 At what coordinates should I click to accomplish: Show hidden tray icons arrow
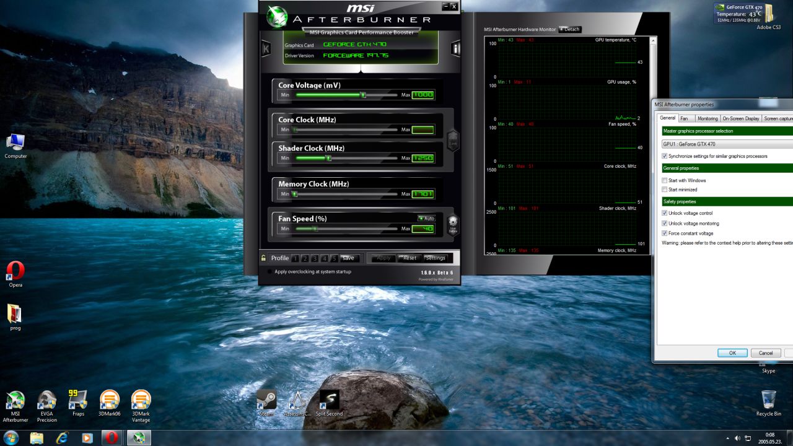pyautogui.click(x=727, y=438)
